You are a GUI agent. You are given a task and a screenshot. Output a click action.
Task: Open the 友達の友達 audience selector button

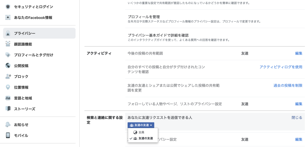tap(141, 125)
